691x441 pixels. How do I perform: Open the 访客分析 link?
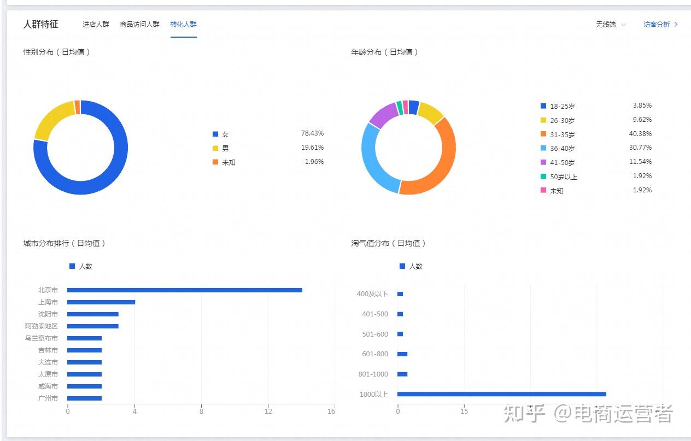pyautogui.click(x=657, y=25)
